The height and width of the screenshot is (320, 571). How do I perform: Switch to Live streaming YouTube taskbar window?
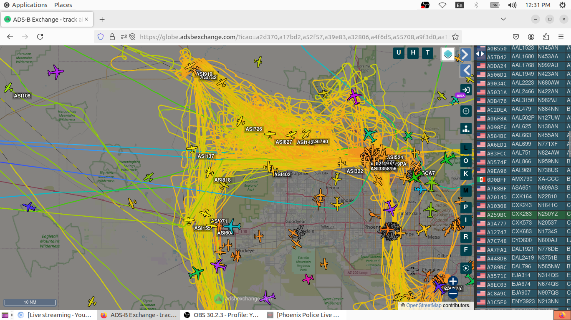[x=54, y=315]
